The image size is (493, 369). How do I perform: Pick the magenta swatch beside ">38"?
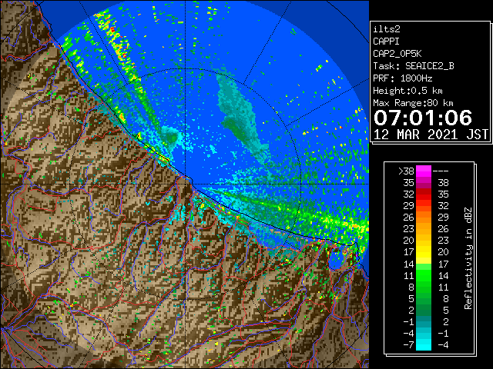coord(424,171)
